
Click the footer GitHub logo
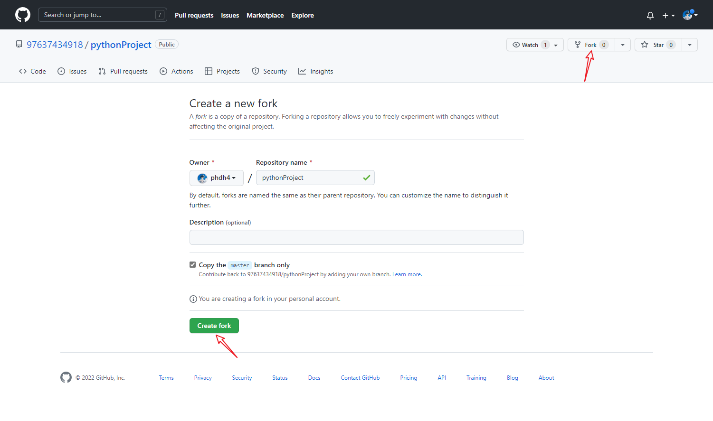pos(66,377)
